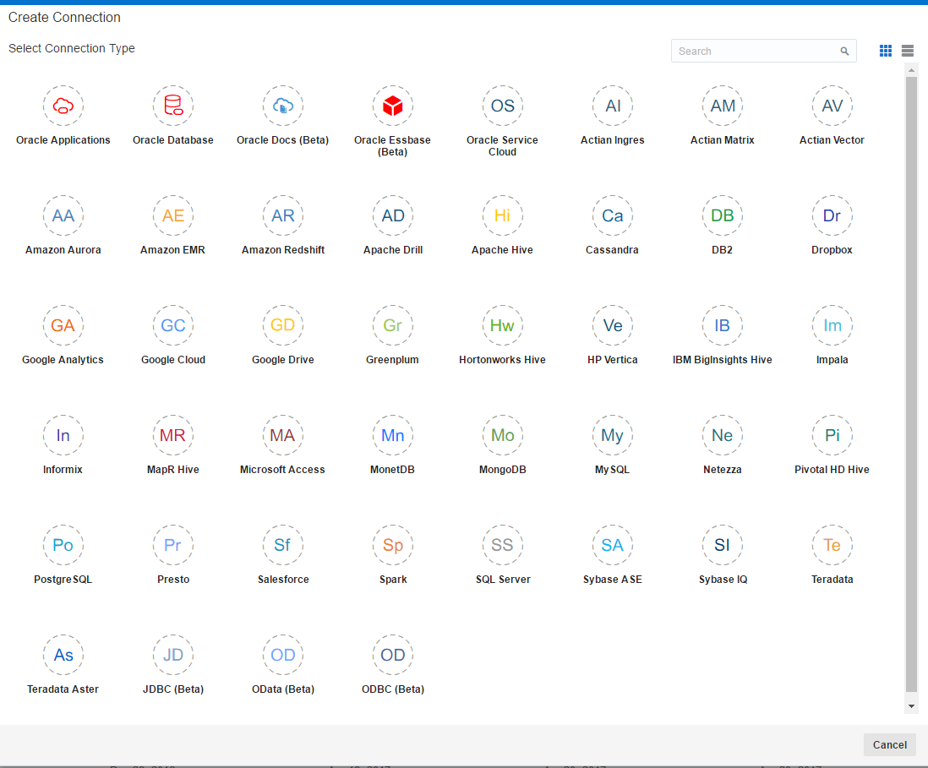Click the MySQL connection icon
Image resolution: width=928 pixels, height=768 pixels.
click(613, 435)
